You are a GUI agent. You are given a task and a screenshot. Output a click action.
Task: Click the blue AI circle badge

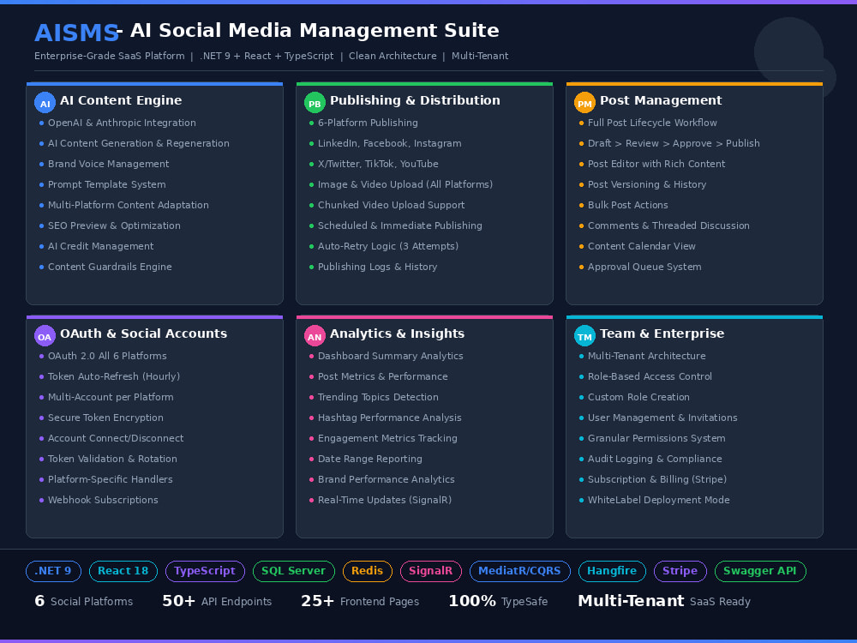coord(45,103)
